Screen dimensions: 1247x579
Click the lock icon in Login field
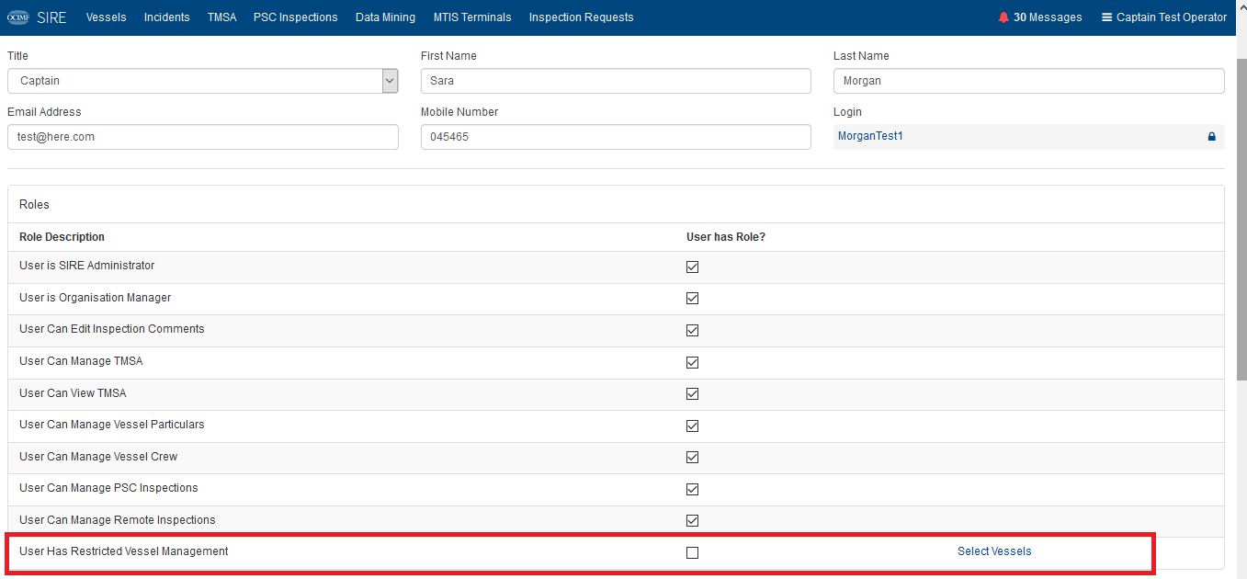[x=1211, y=137]
